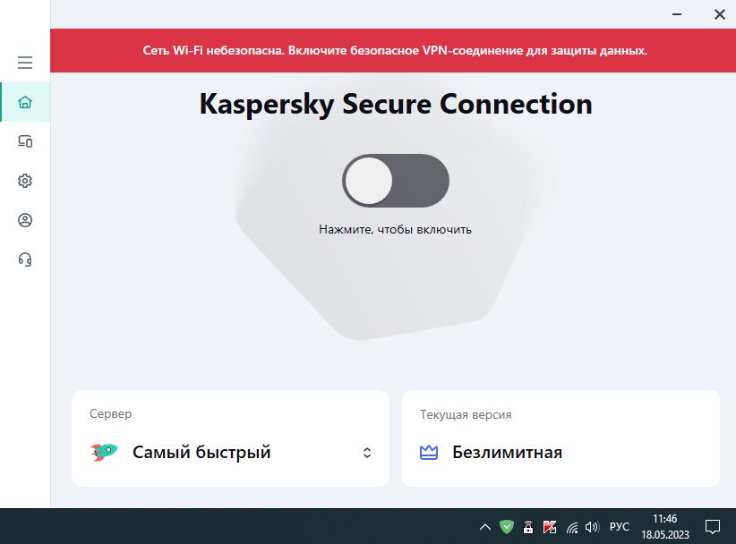Open the Wi-Fi network tray icon
This screenshot has height=544, width=736.
tap(572, 528)
